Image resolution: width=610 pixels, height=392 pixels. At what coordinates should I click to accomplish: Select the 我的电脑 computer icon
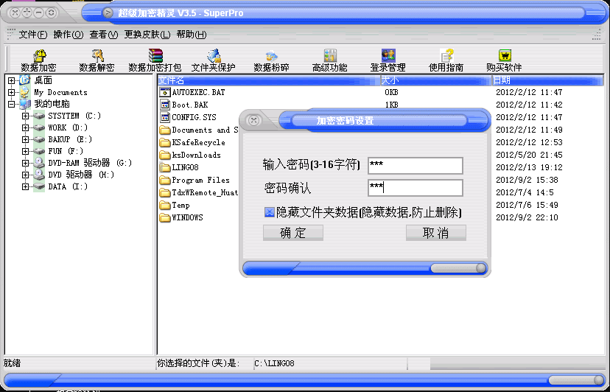pyautogui.click(x=24, y=104)
